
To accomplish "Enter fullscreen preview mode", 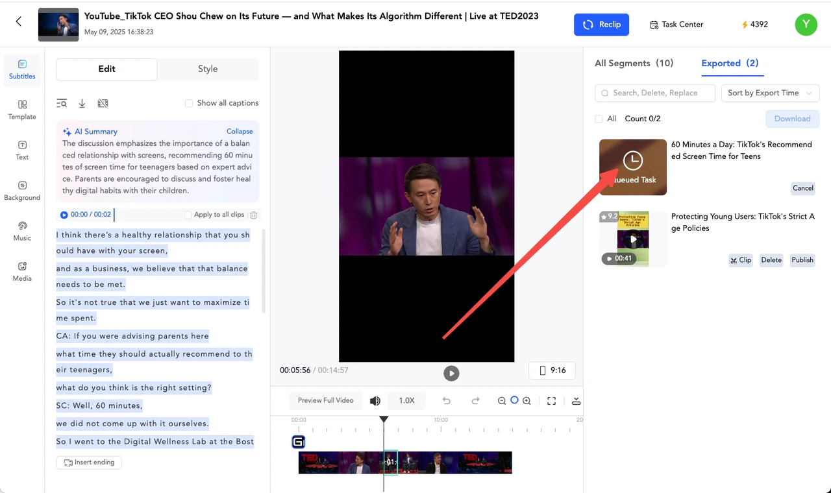I will click(x=551, y=401).
